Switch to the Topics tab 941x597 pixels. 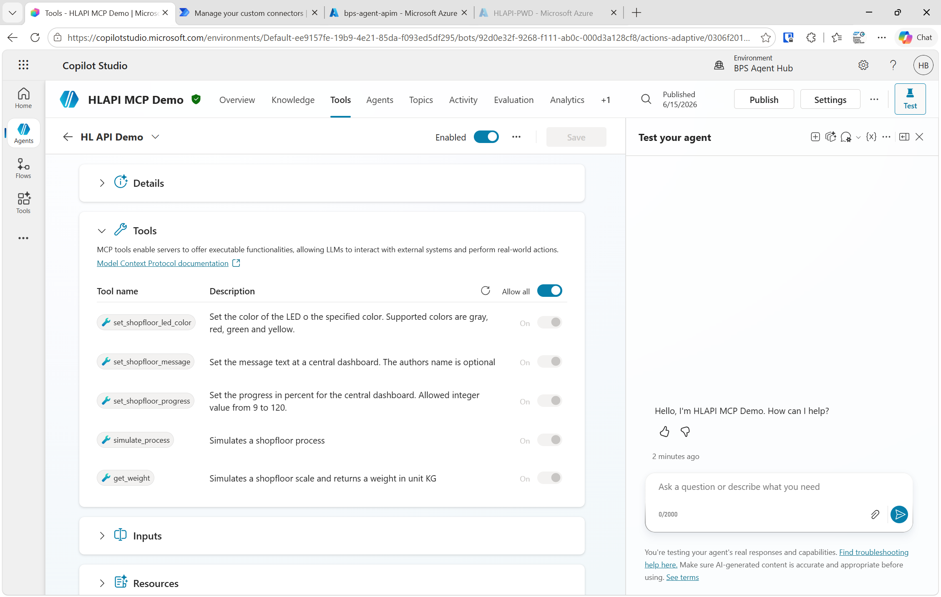pyautogui.click(x=421, y=100)
